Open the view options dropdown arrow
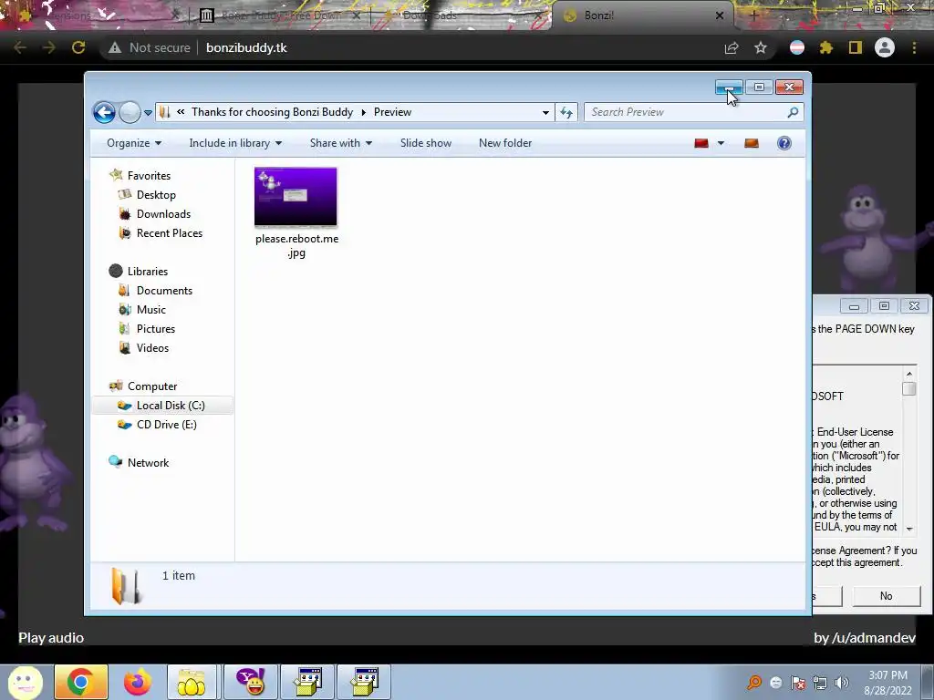Image resolution: width=934 pixels, height=700 pixels. (x=721, y=143)
